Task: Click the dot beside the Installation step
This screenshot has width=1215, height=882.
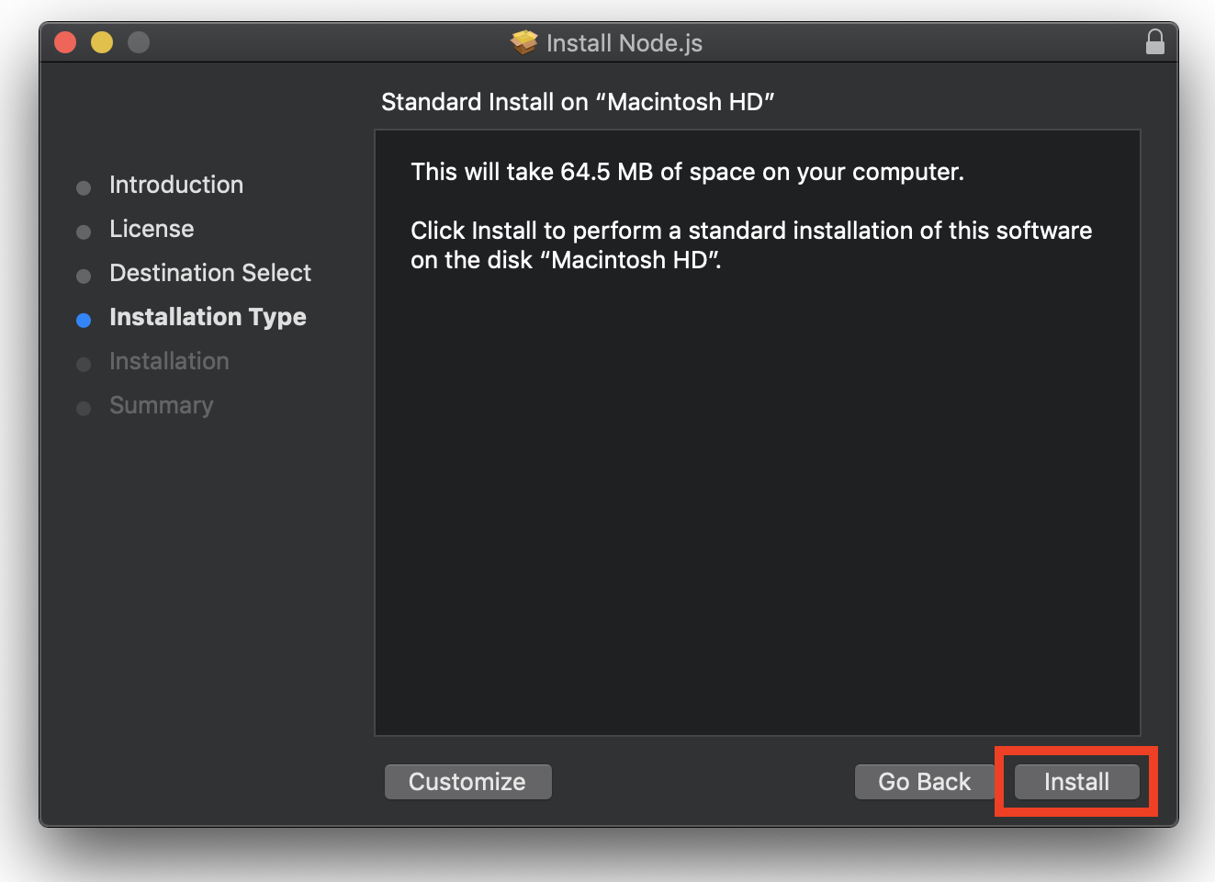Action: [84, 364]
